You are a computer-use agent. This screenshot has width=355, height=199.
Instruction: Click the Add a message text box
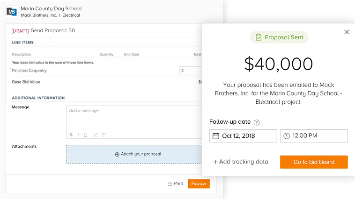pyautogui.click(x=134, y=119)
